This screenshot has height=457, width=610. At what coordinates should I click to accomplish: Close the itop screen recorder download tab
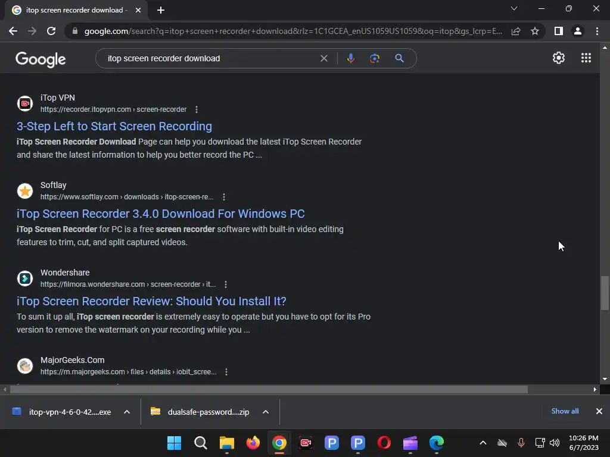138,11
